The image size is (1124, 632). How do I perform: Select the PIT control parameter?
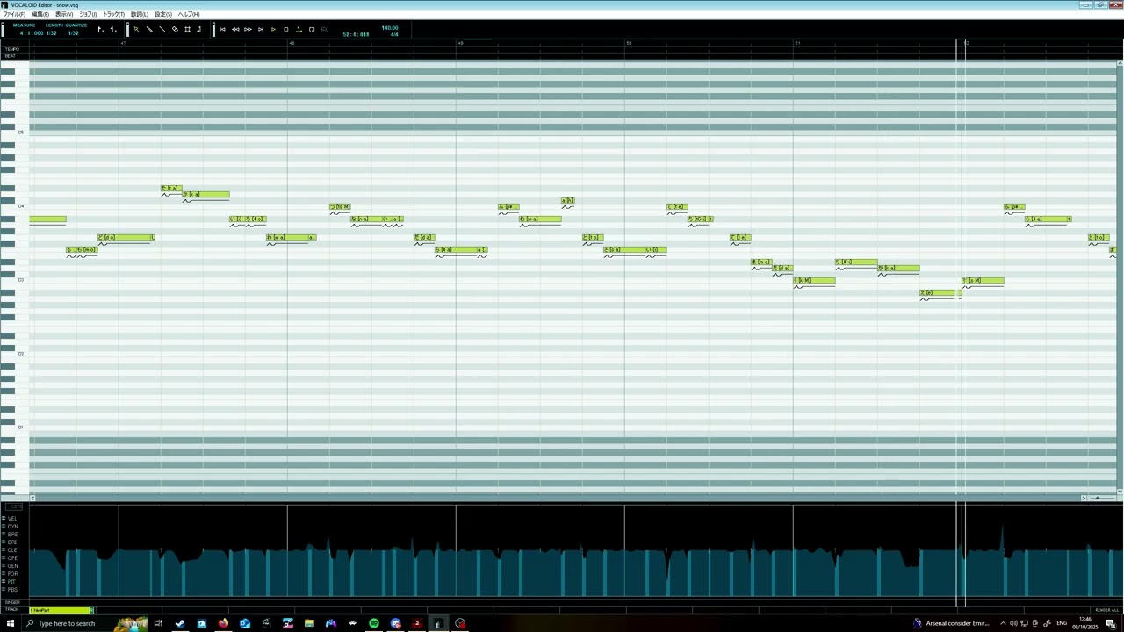12,582
